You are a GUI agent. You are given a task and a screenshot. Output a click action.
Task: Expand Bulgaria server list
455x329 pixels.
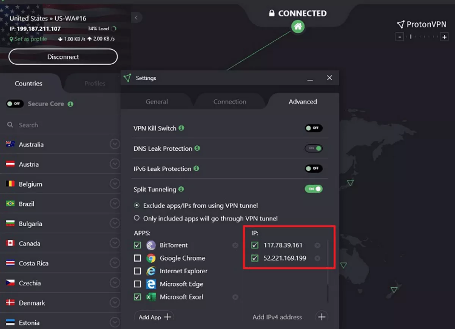coord(115,223)
